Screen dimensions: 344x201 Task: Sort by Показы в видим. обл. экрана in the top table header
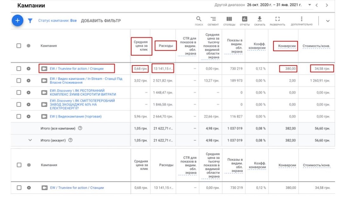pyautogui.click(x=235, y=46)
